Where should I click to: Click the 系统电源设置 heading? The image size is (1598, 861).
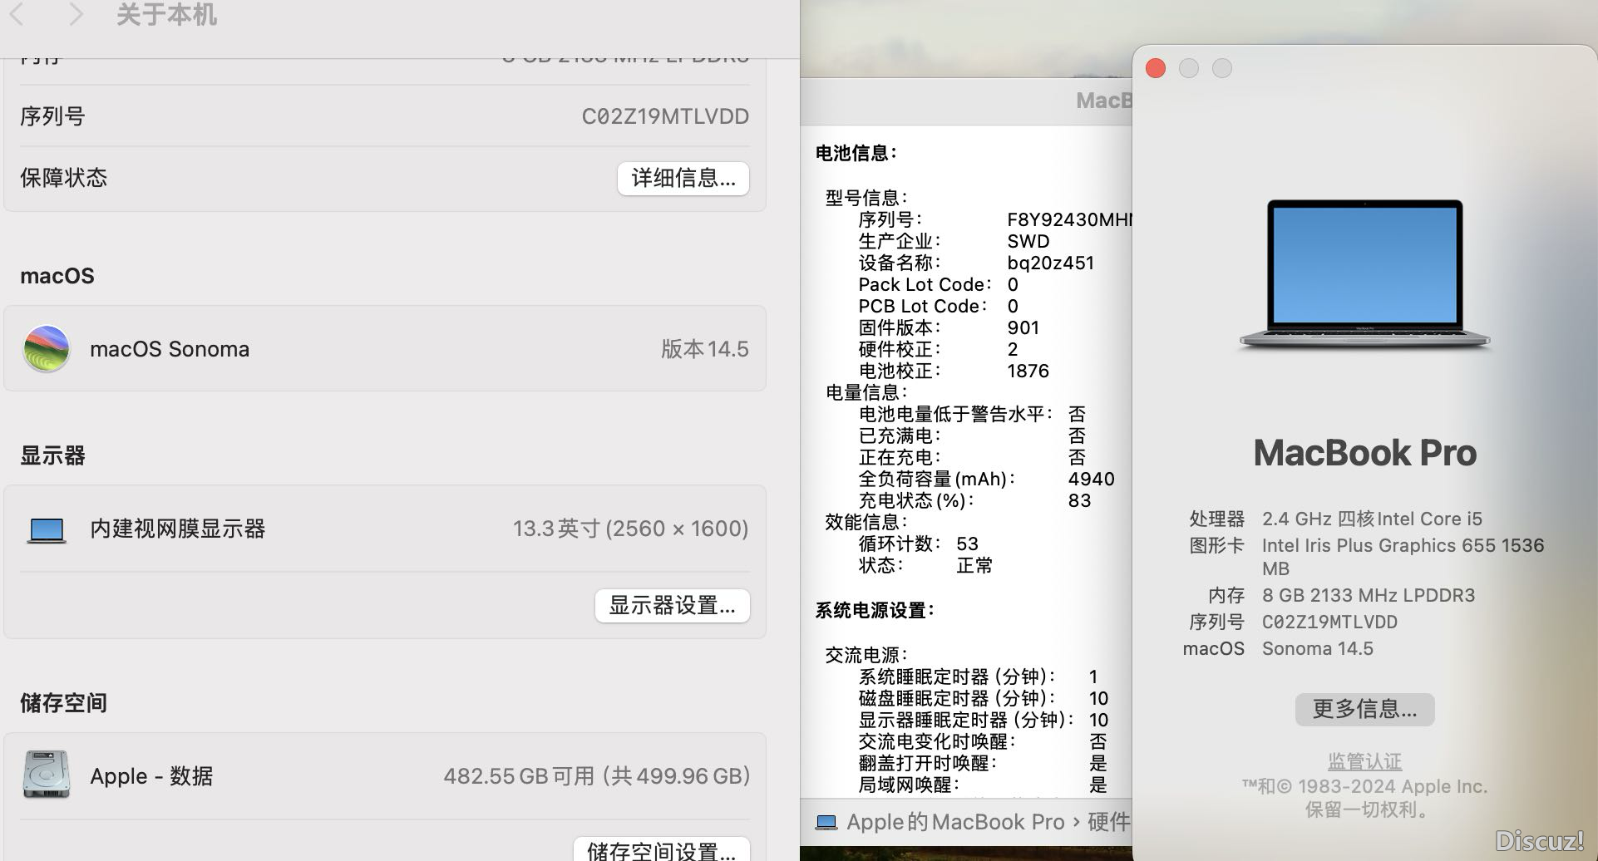point(875,610)
